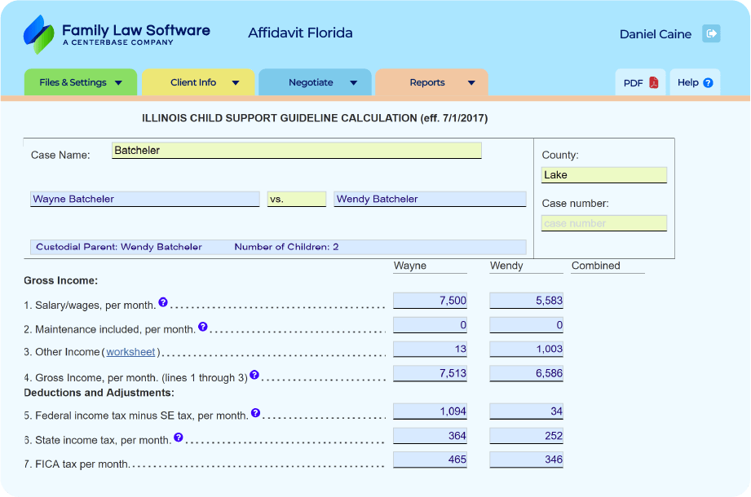Expand the Client Info dropdown arrow
The image size is (751, 497).
click(236, 82)
